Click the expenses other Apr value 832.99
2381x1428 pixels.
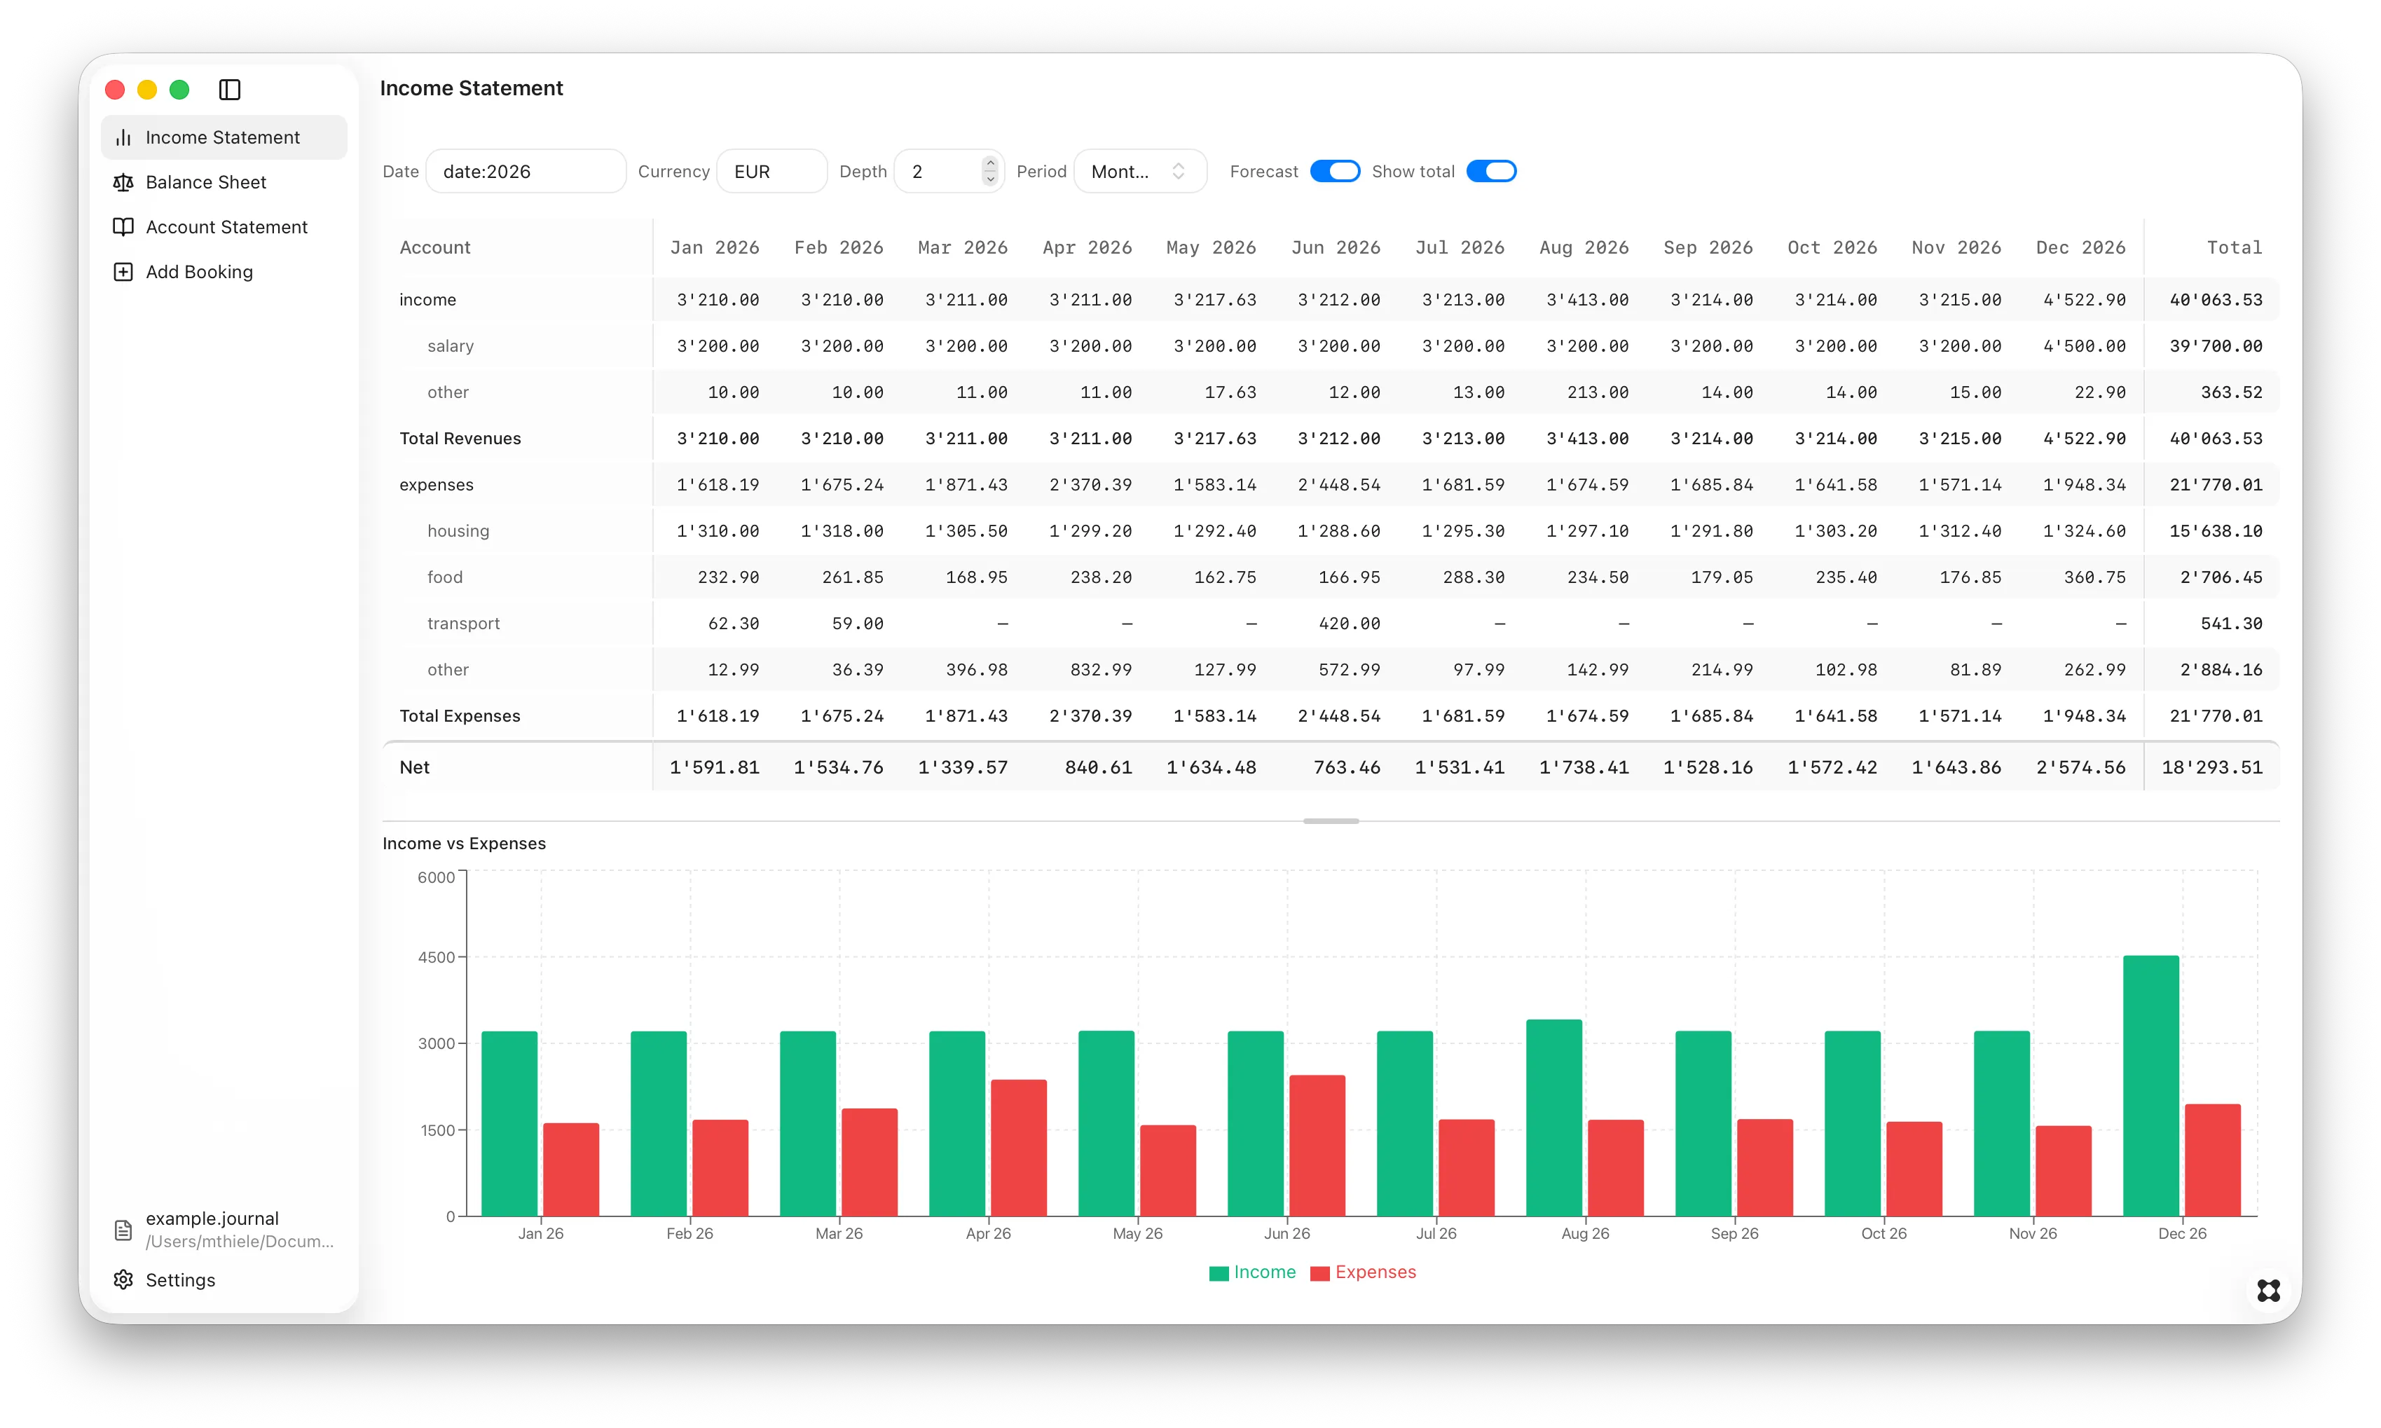tap(1101, 668)
